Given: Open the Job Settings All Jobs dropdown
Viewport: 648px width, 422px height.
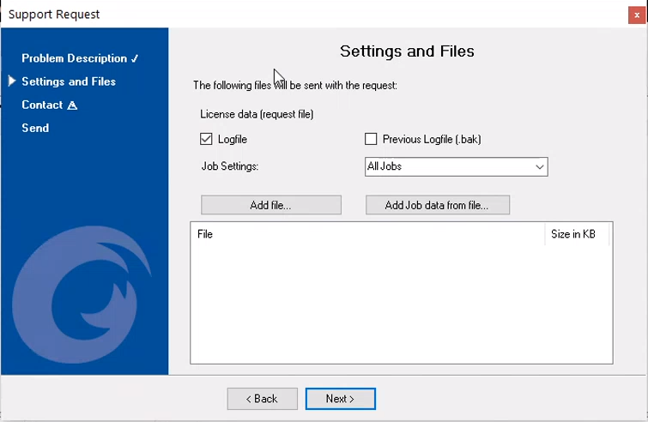Looking at the screenshot, I should [457, 166].
